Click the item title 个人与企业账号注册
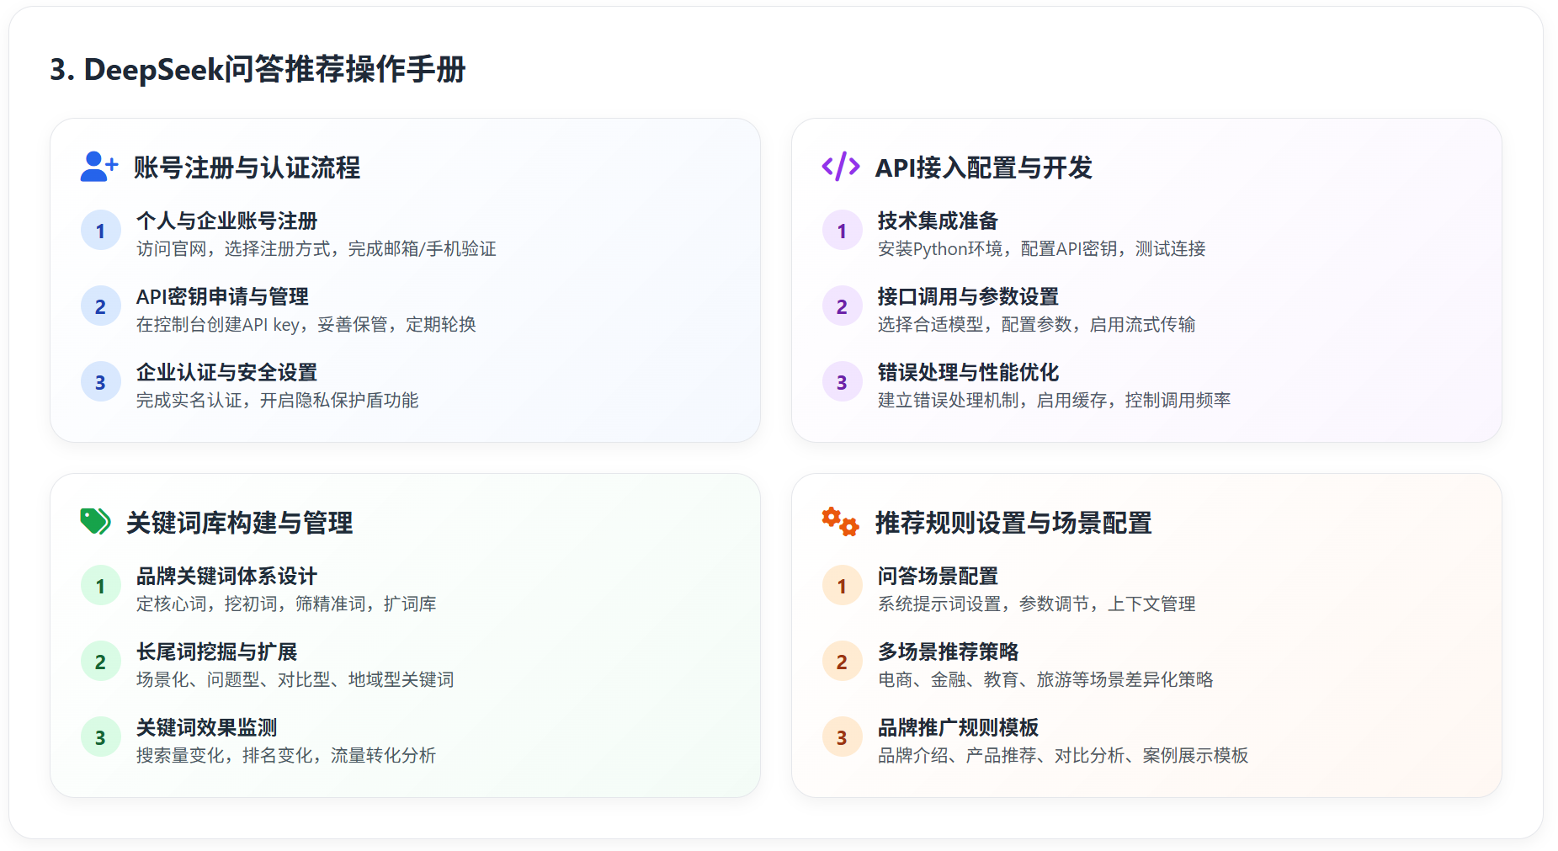This screenshot has height=851, width=1558. click(x=227, y=221)
